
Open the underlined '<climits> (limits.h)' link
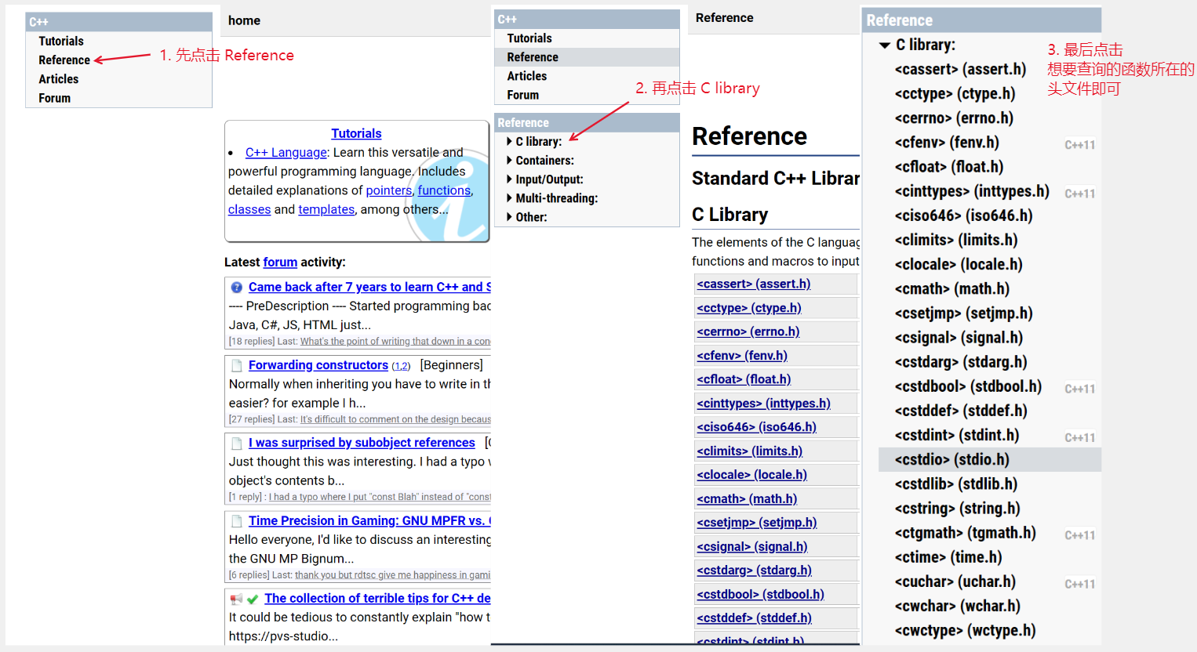coord(749,451)
